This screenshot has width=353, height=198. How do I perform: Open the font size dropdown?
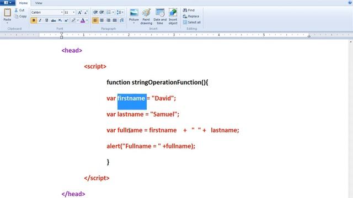tap(73, 12)
